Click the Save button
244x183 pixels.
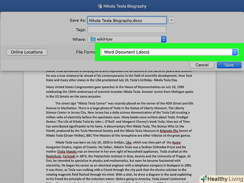[229, 65]
